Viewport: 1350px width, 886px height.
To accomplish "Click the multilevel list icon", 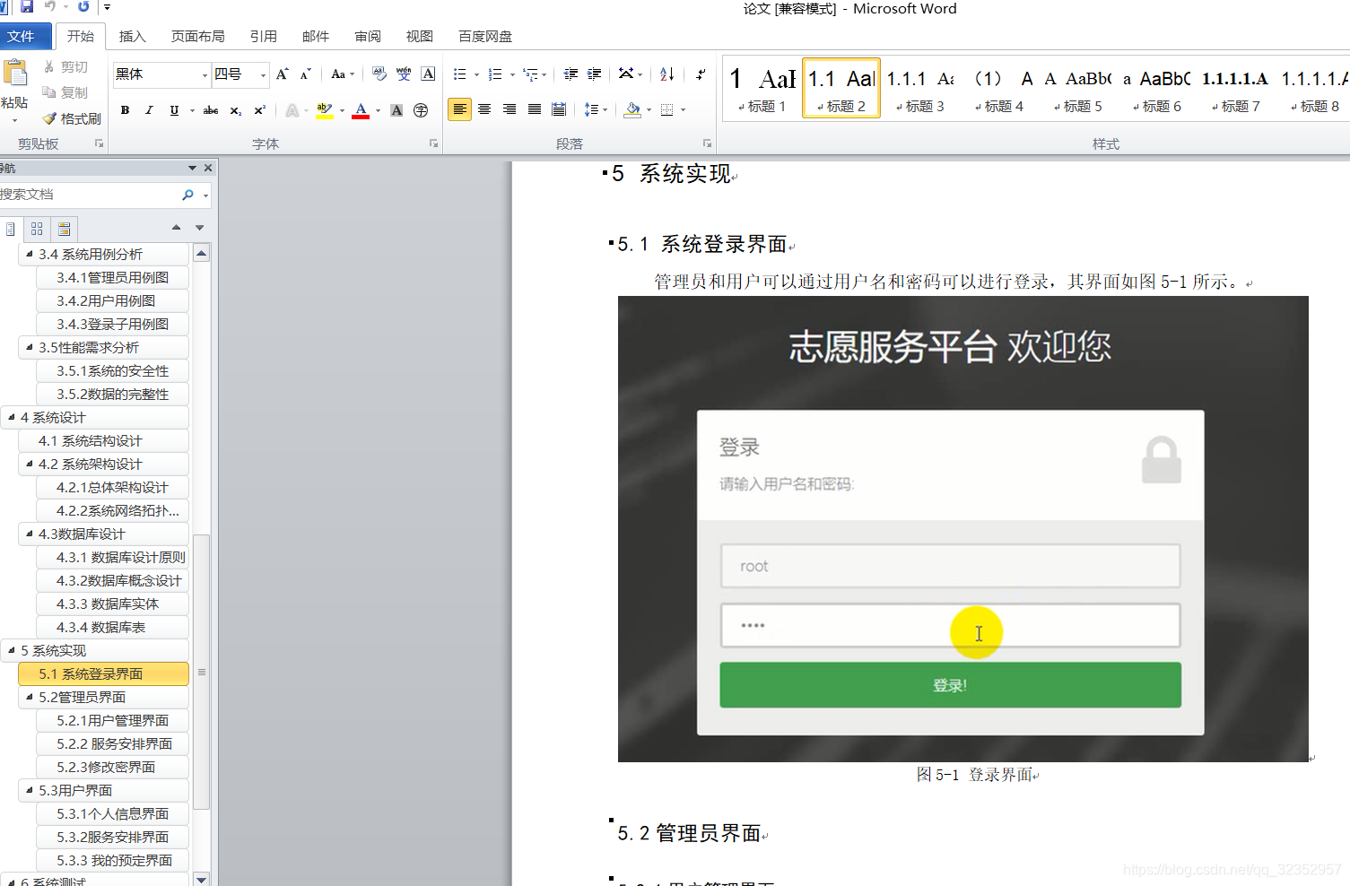I will coord(531,74).
